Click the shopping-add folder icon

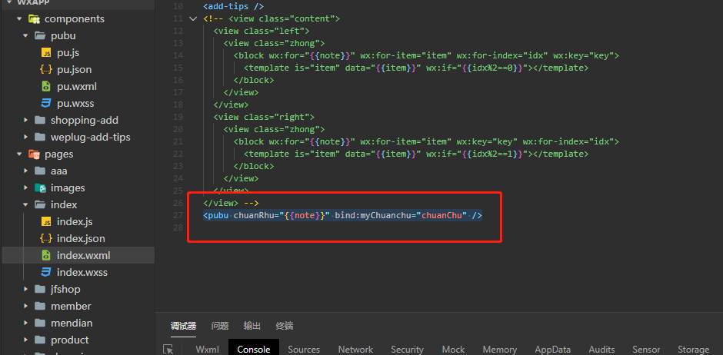[40, 120]
